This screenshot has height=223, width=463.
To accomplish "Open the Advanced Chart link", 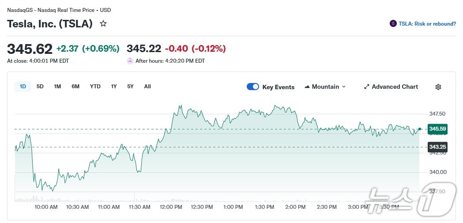I will tap(395, 87).
